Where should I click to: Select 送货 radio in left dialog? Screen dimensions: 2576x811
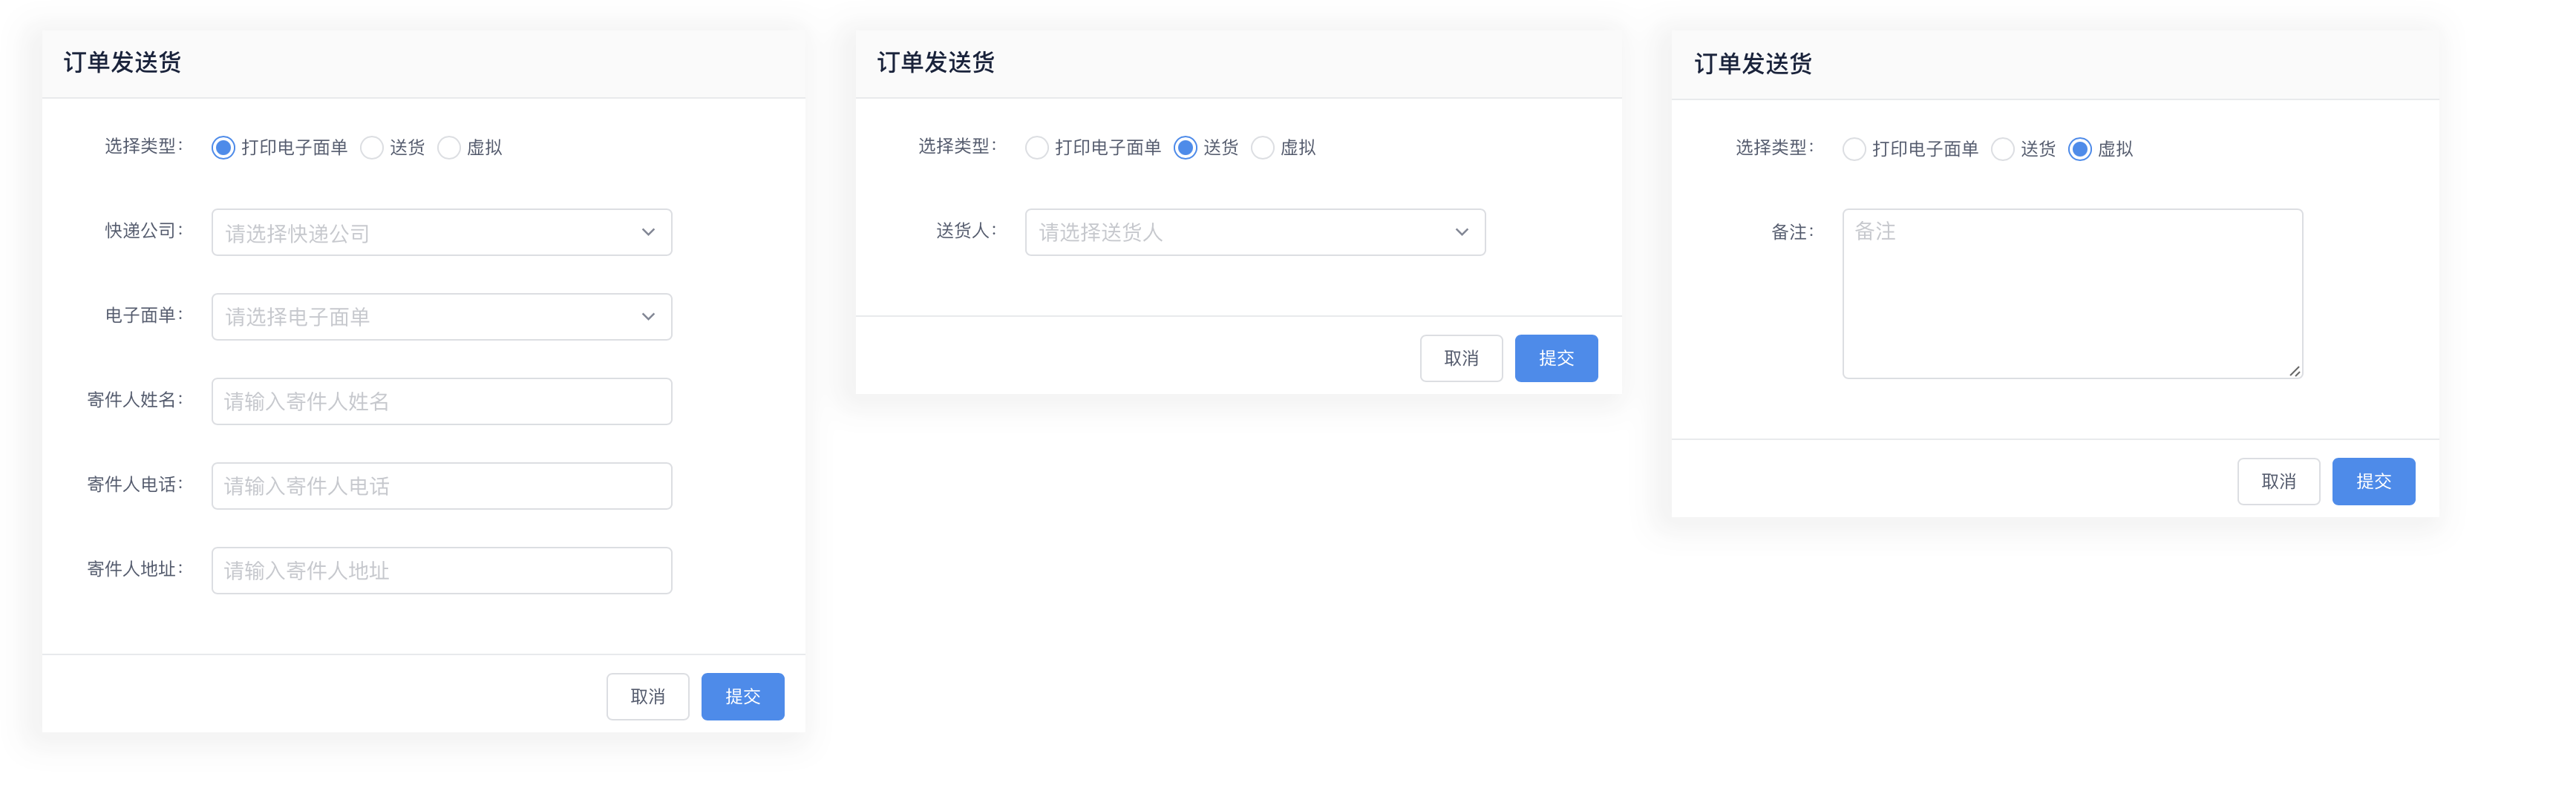(372, 148)
